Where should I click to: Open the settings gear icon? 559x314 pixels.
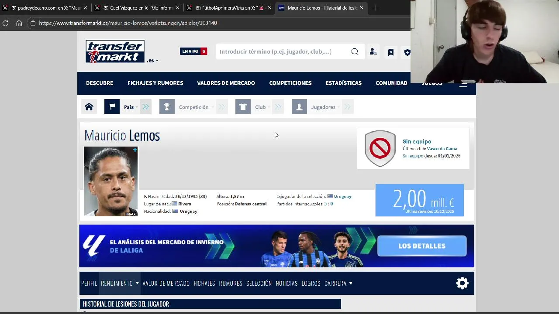point(462,283)
